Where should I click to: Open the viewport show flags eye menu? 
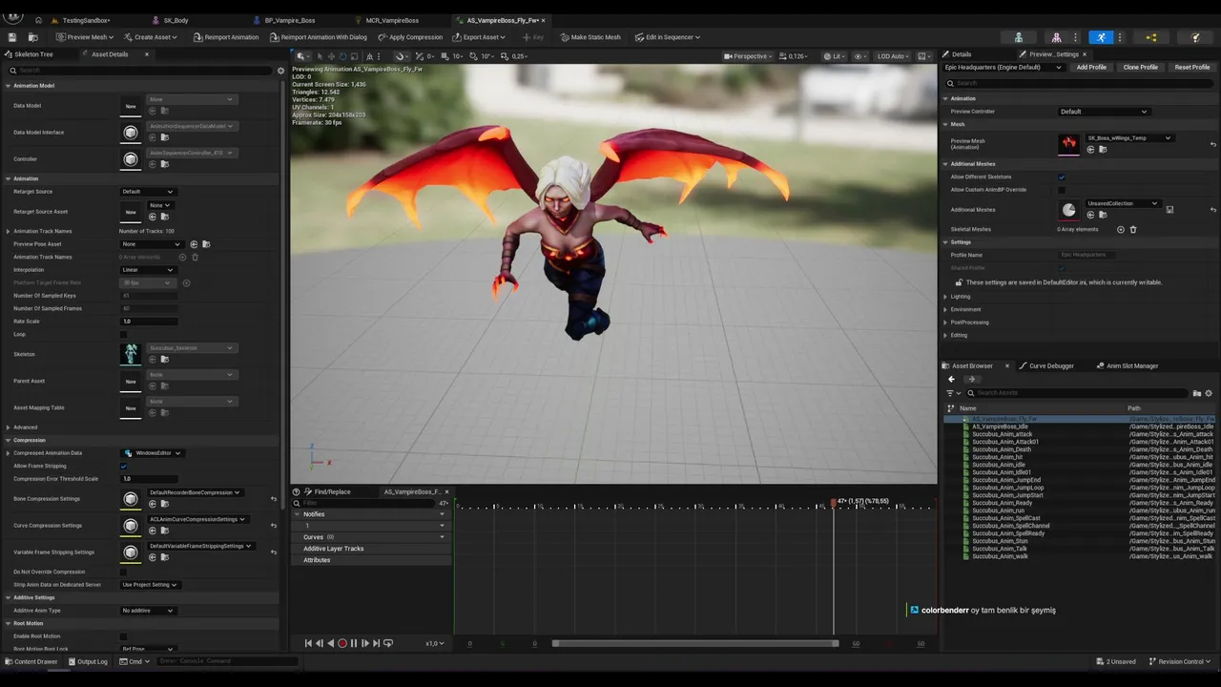pos(859,56)
